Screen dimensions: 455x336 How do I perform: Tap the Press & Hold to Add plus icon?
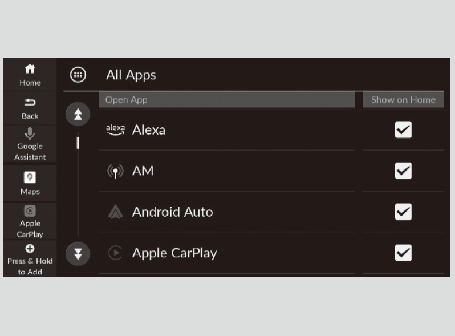point(30,249)
